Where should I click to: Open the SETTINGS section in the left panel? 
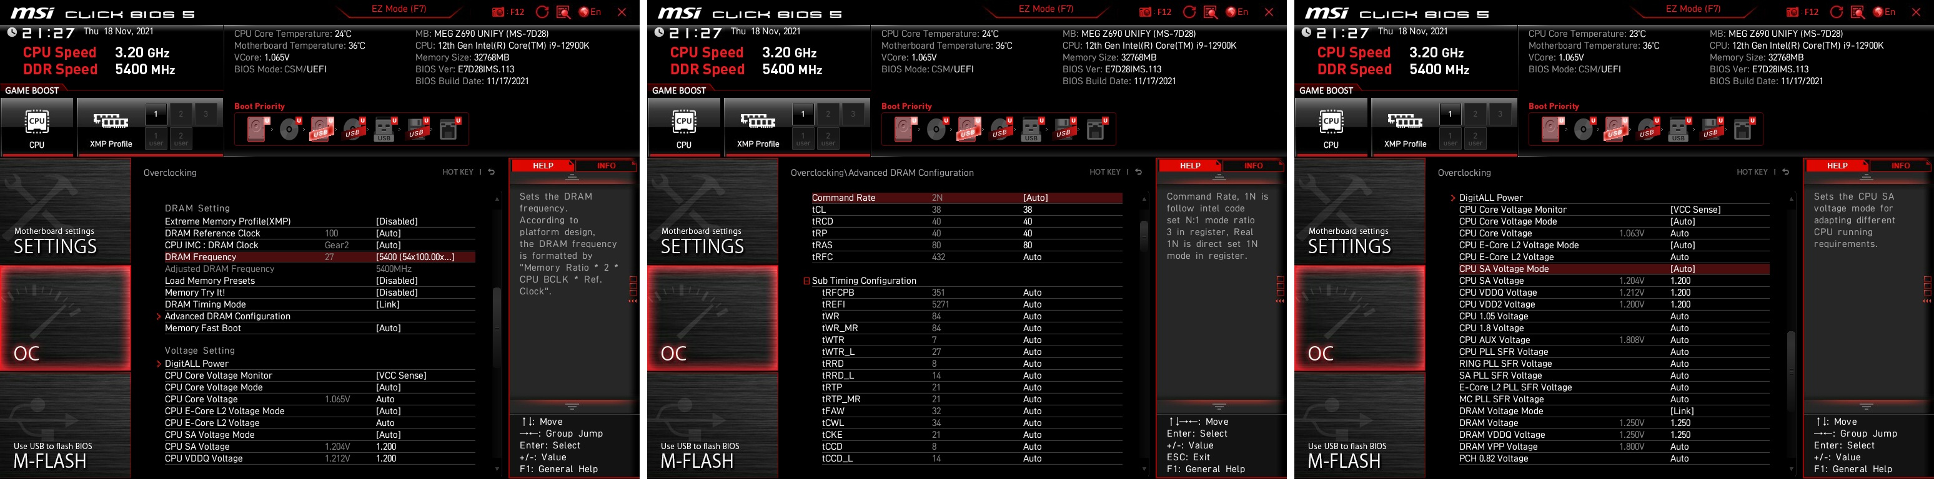point(66,211)
